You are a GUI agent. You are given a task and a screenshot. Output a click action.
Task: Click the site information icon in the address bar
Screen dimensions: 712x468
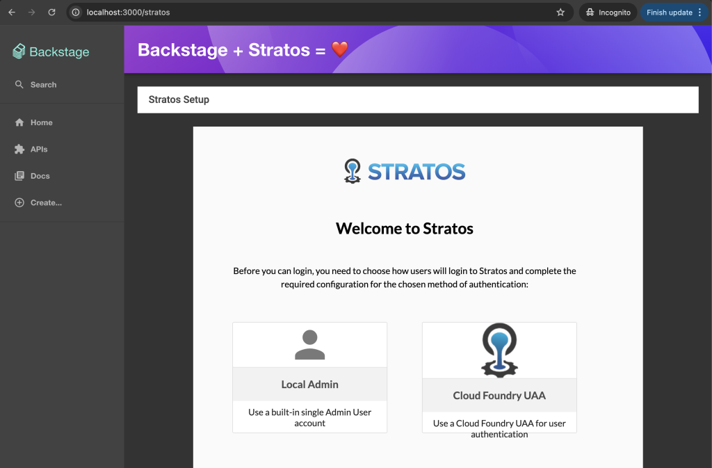[x=76, y=13]
